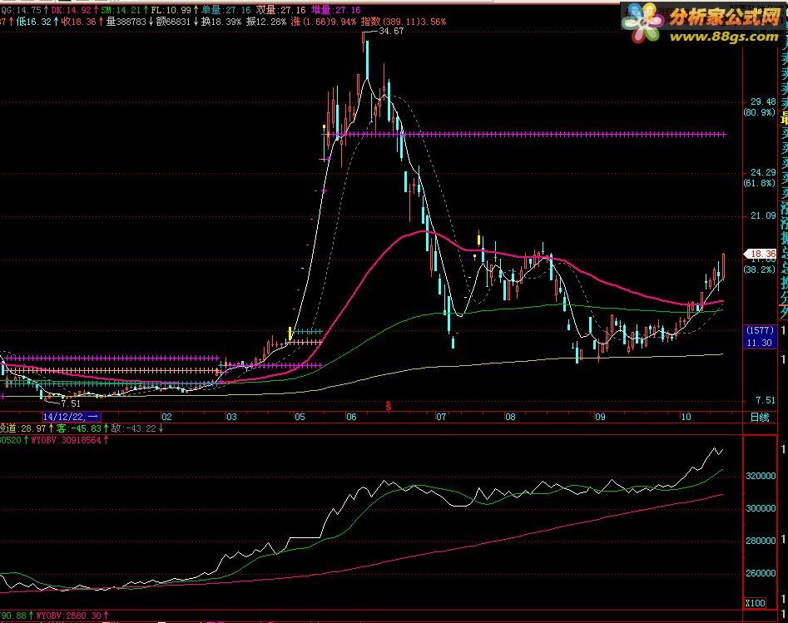Click the X100 scale label

tap(755, 603)
